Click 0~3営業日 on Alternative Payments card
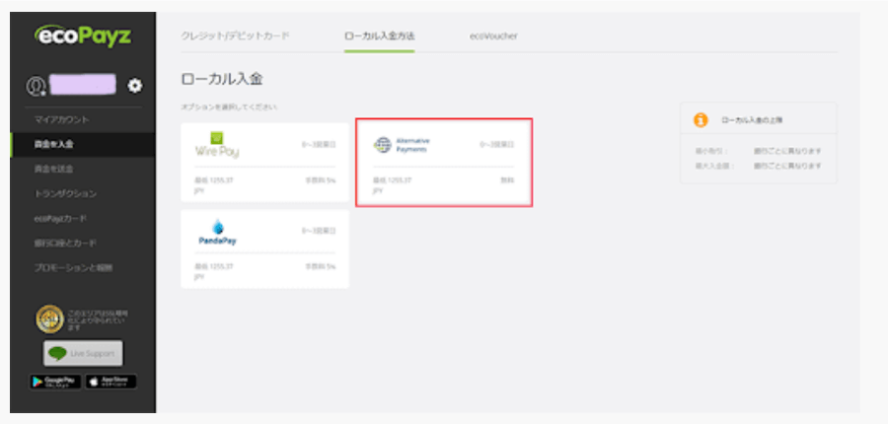The width and height of the screenshot is (888, 424). [x=497, y=145]
